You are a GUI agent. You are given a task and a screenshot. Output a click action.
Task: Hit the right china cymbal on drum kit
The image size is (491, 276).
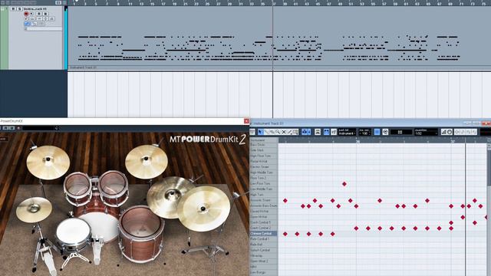(204, 208)
